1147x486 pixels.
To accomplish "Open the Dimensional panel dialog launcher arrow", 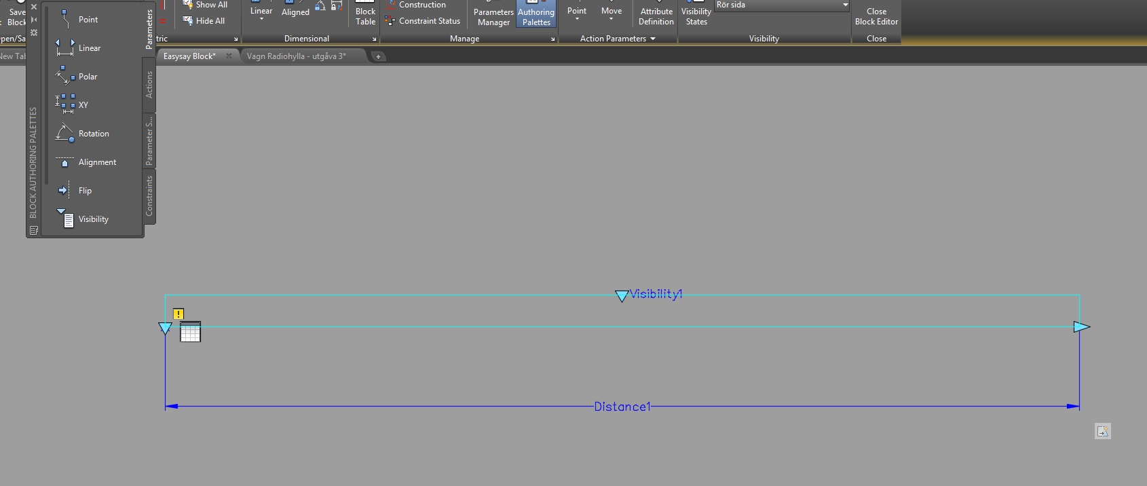I will tap(374, 39).
